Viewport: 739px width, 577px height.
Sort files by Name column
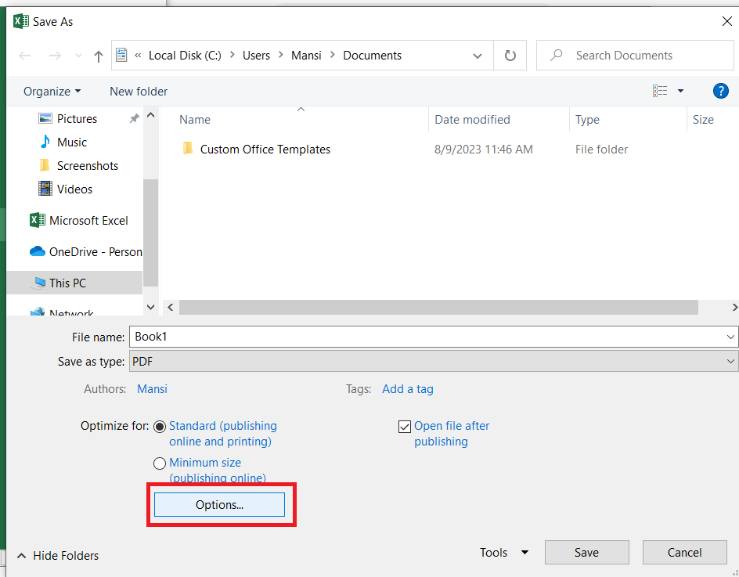[195, 120]
